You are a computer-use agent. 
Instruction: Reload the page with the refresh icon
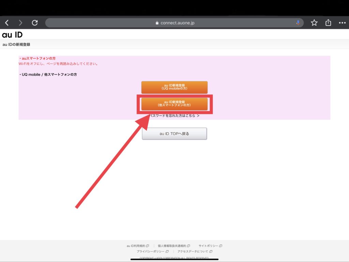pos(35,23)
